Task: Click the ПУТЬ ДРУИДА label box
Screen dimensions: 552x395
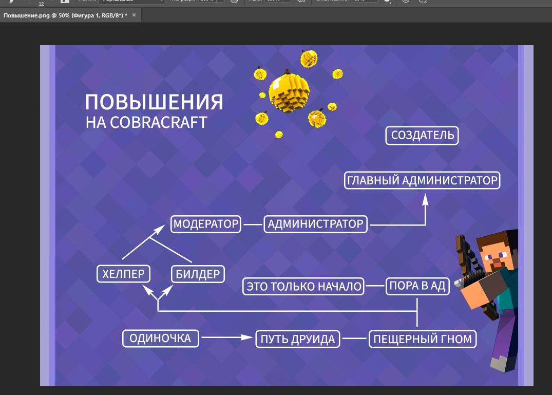Action: pyautogui.click(x=297, y=339)
